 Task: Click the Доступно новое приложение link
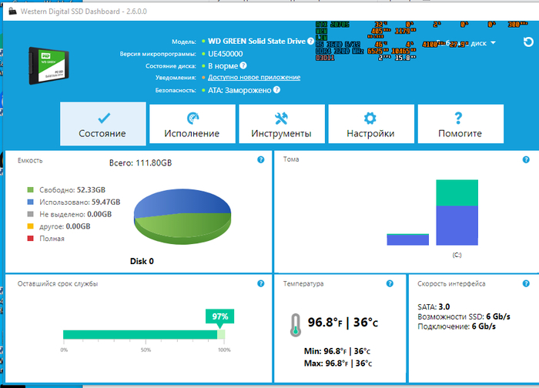(x=254, y=78)
